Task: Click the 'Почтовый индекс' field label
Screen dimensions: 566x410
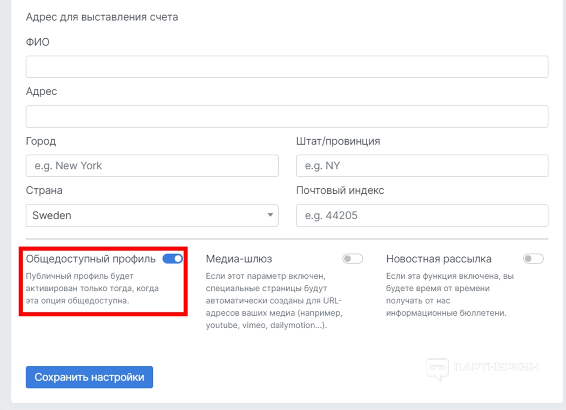Action: [340, 191]
